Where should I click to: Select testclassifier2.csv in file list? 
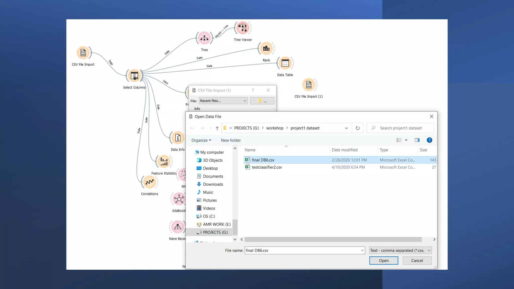click(267, 167)
